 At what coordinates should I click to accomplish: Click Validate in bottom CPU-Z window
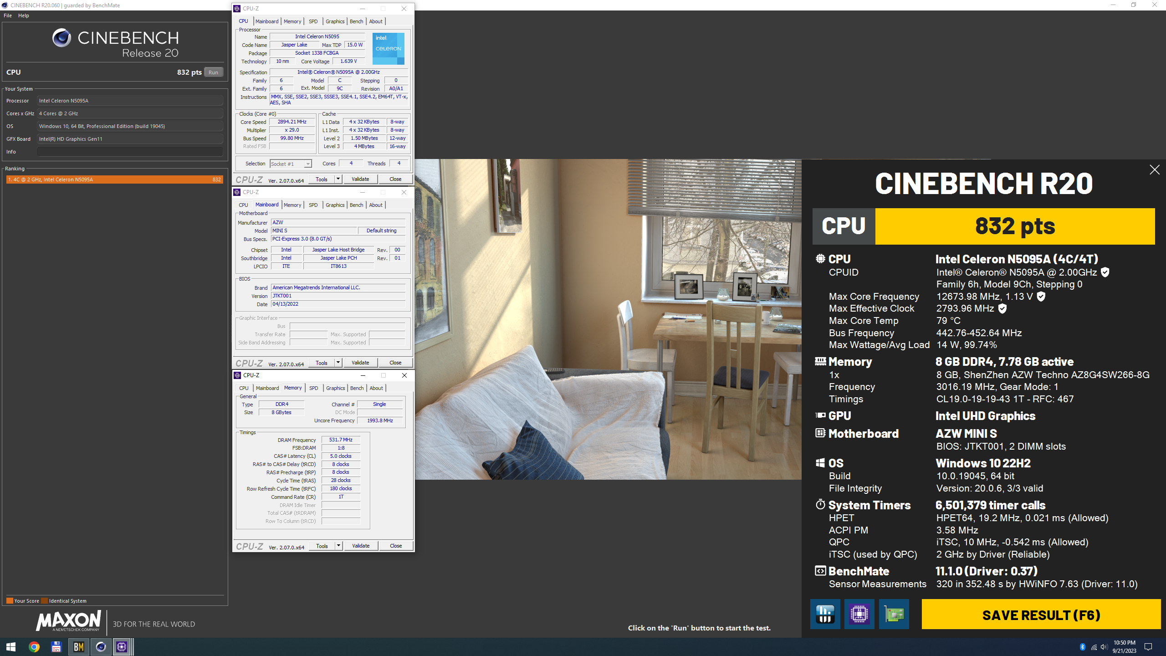(361, 546)
